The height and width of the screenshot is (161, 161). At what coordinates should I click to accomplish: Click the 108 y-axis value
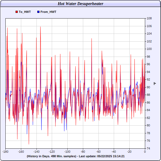(149, 18)
